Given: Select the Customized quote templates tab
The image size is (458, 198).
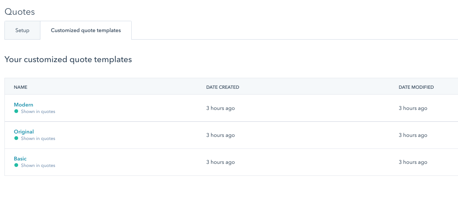Looking at the screenshot, I should coord(86,30).
